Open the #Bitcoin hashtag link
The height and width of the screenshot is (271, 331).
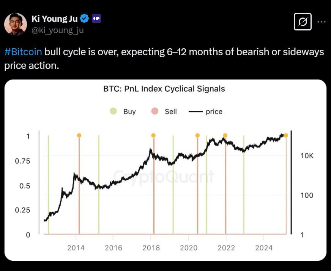tap(23, 52)
